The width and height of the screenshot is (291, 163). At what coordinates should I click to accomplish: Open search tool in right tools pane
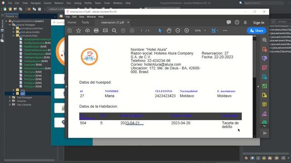click(x=265, y=40)
